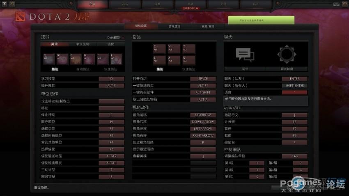Click 重设热键 reset hotkeys button
The height and width of the screenshot is (196, 349).
[41, 187]
